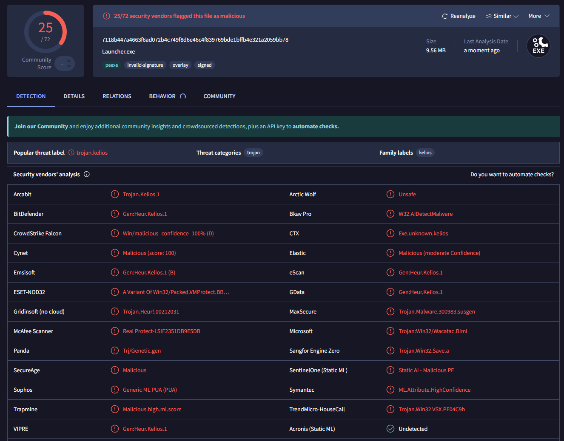Click the peexe tag

pyautogui.click(x=111, y=65)
